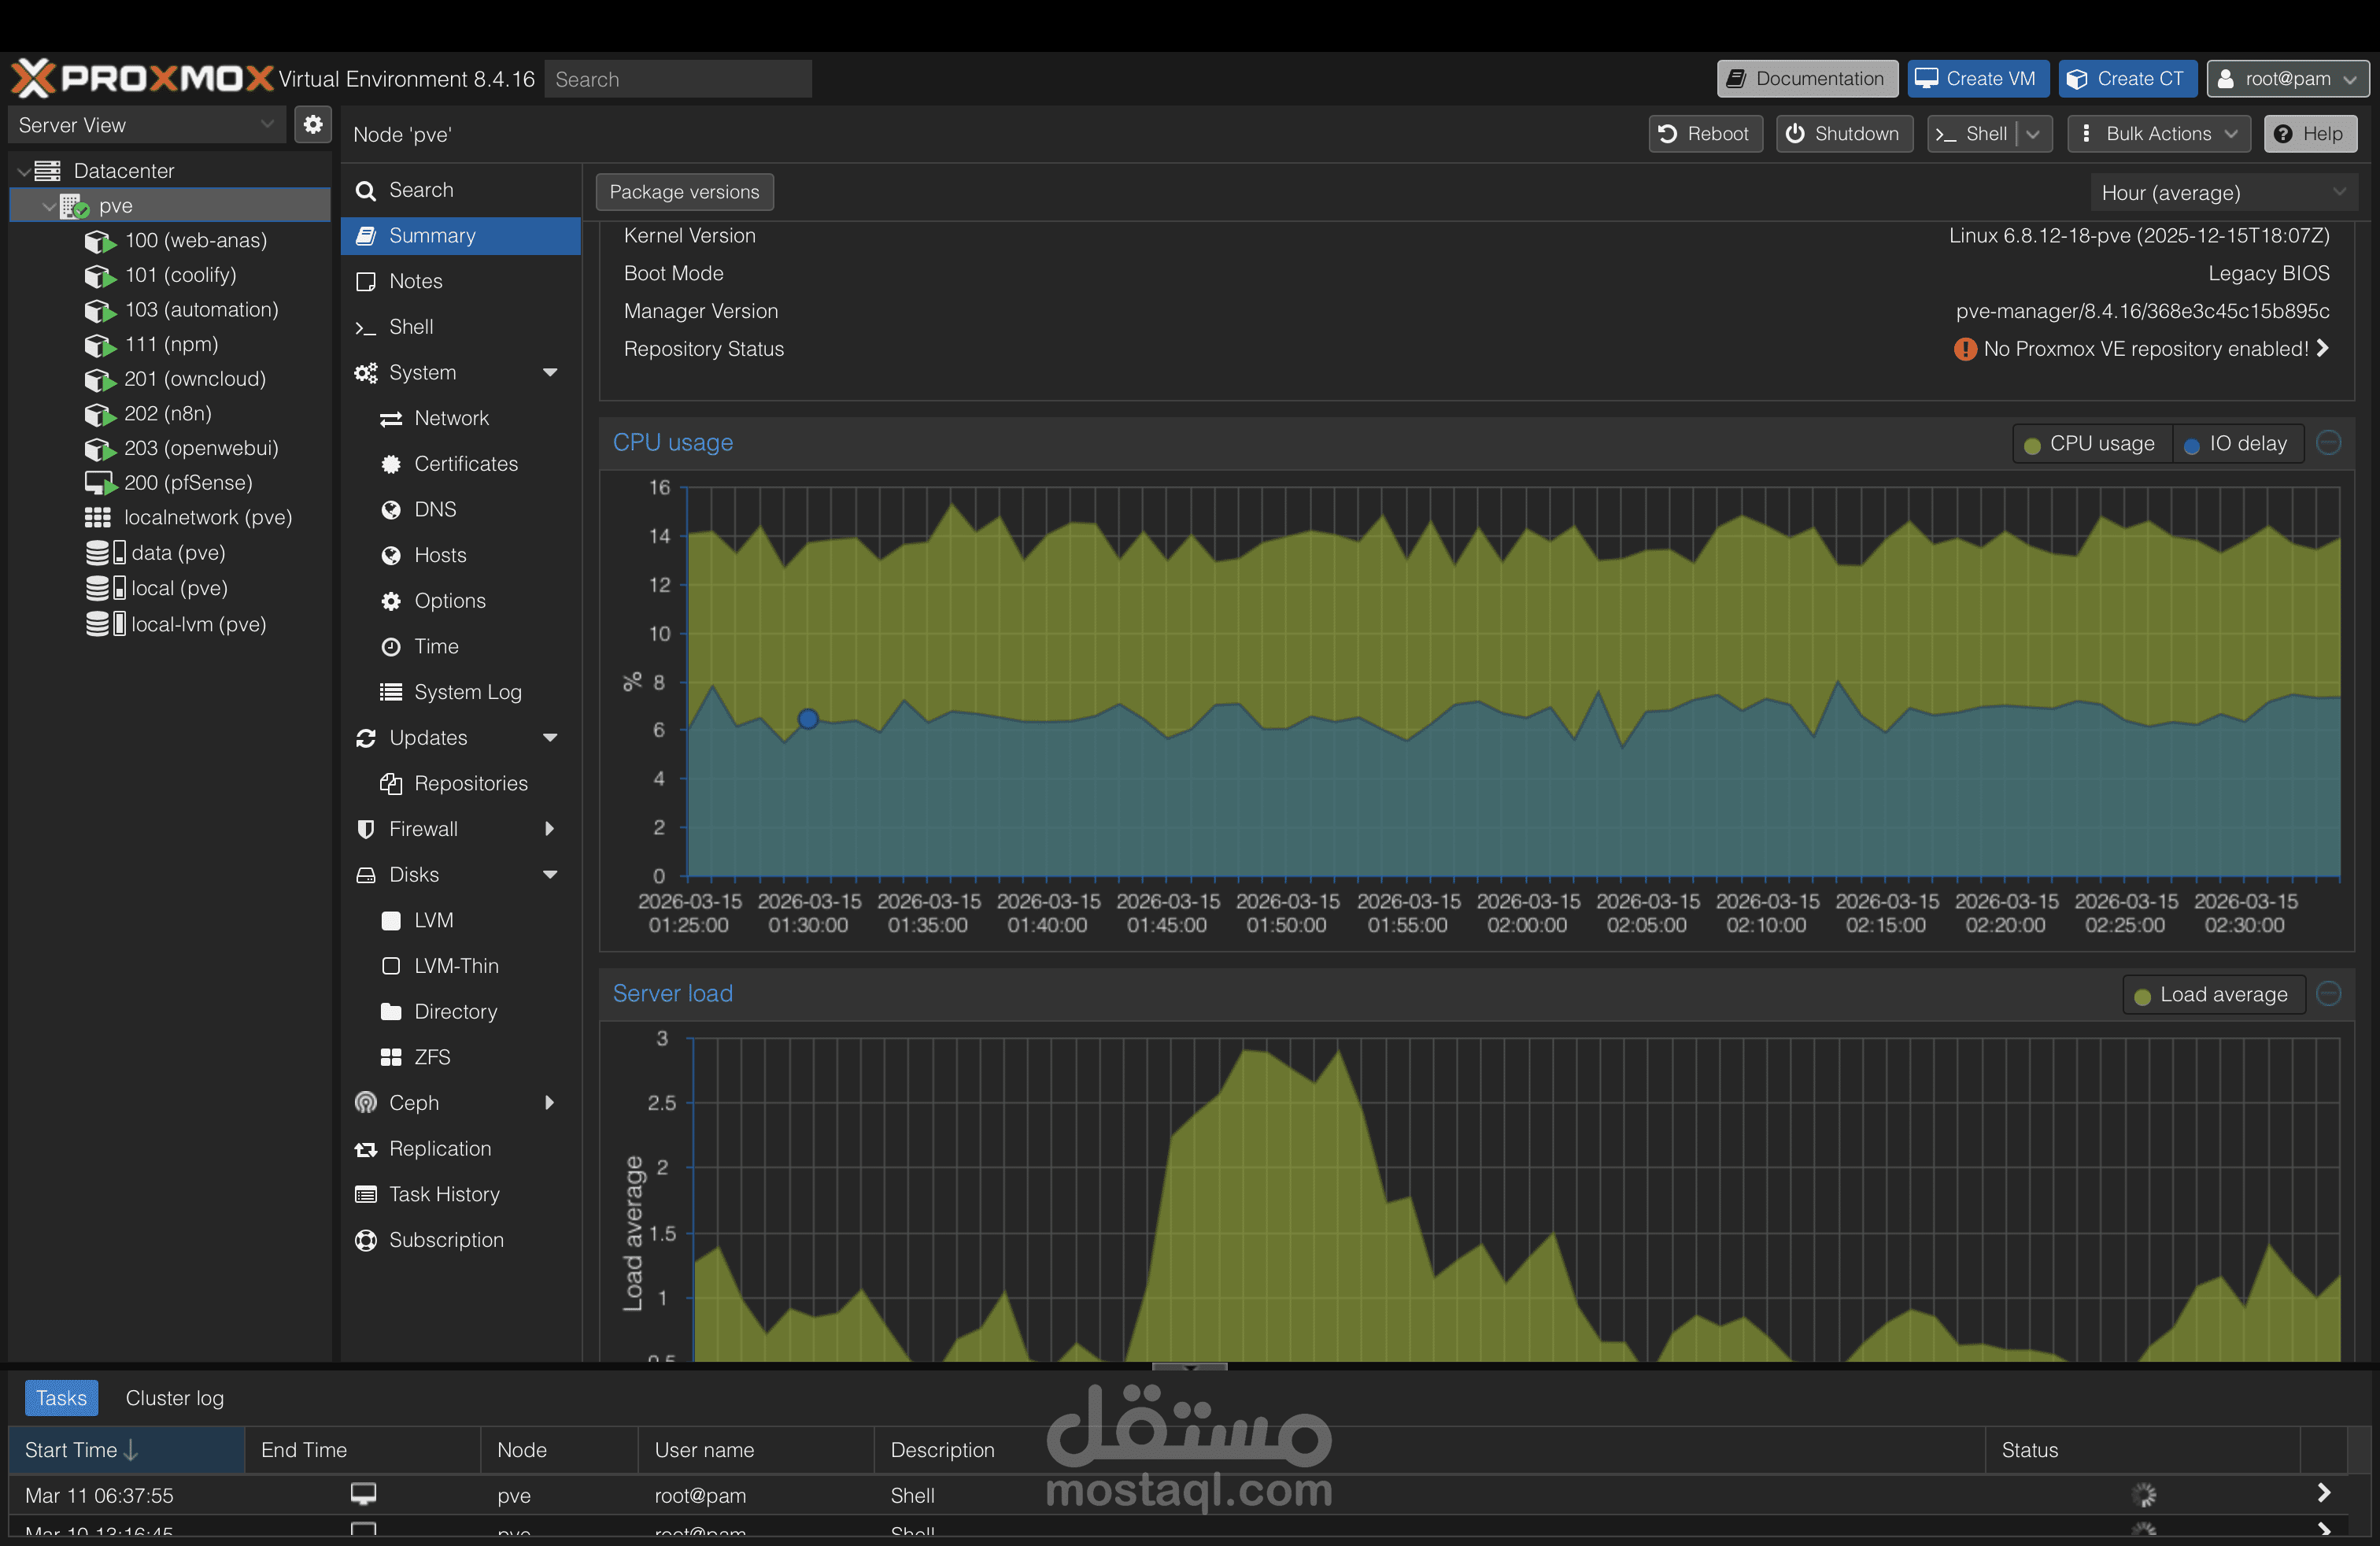Select the local-lvm storage in tree

(x=197, y=624)
